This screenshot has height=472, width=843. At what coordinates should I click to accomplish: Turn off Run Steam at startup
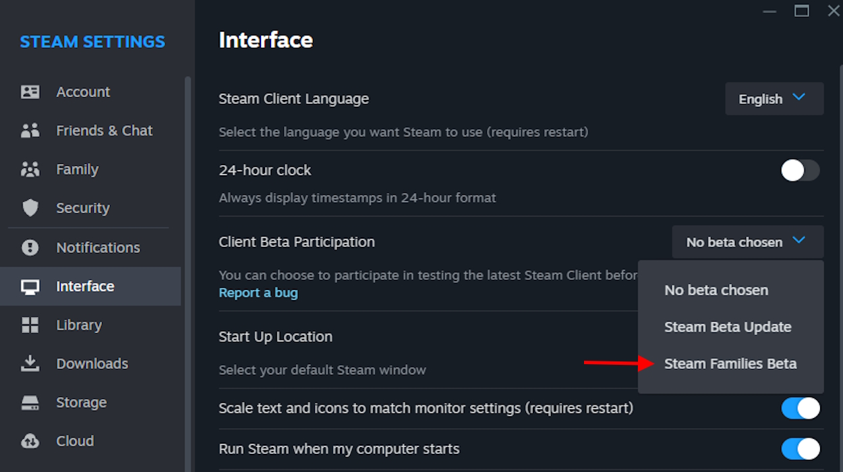[x=800, y=448]
